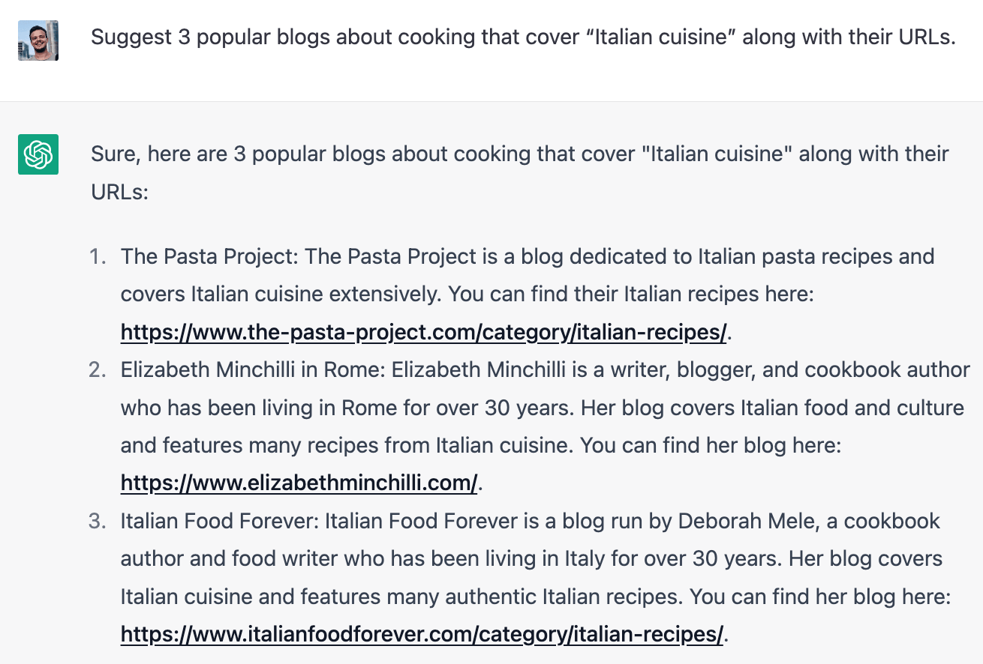This screenshot has height=664, width=983.
Task: Click "Elizabeth Minchilli in Rome:" title text
Action: click(x=254, y=370)
